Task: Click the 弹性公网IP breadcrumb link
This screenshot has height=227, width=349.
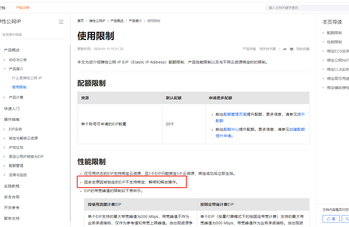Action: [97, 21]
